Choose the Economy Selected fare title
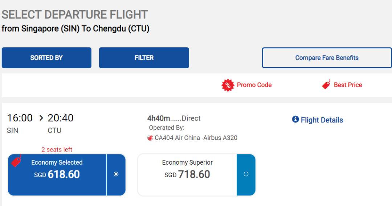 pyautogui.click(x=57, y=162)
